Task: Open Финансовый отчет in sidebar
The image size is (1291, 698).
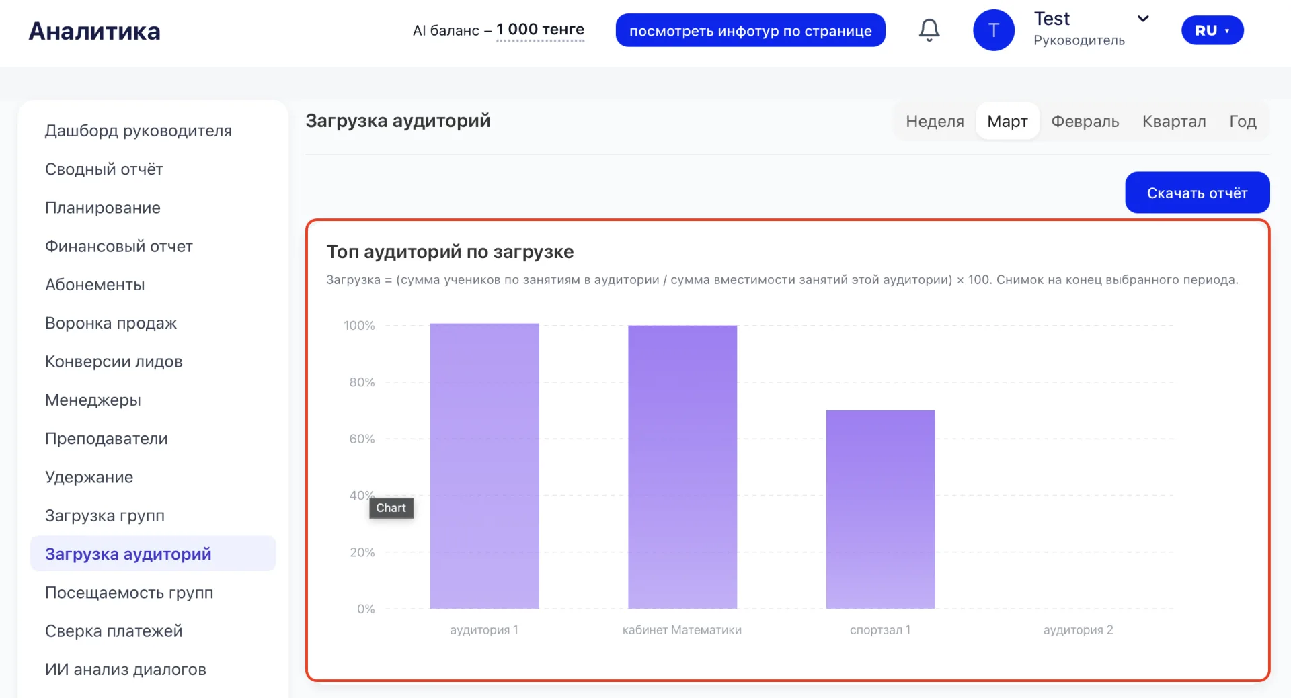Action: click(119, 246)
